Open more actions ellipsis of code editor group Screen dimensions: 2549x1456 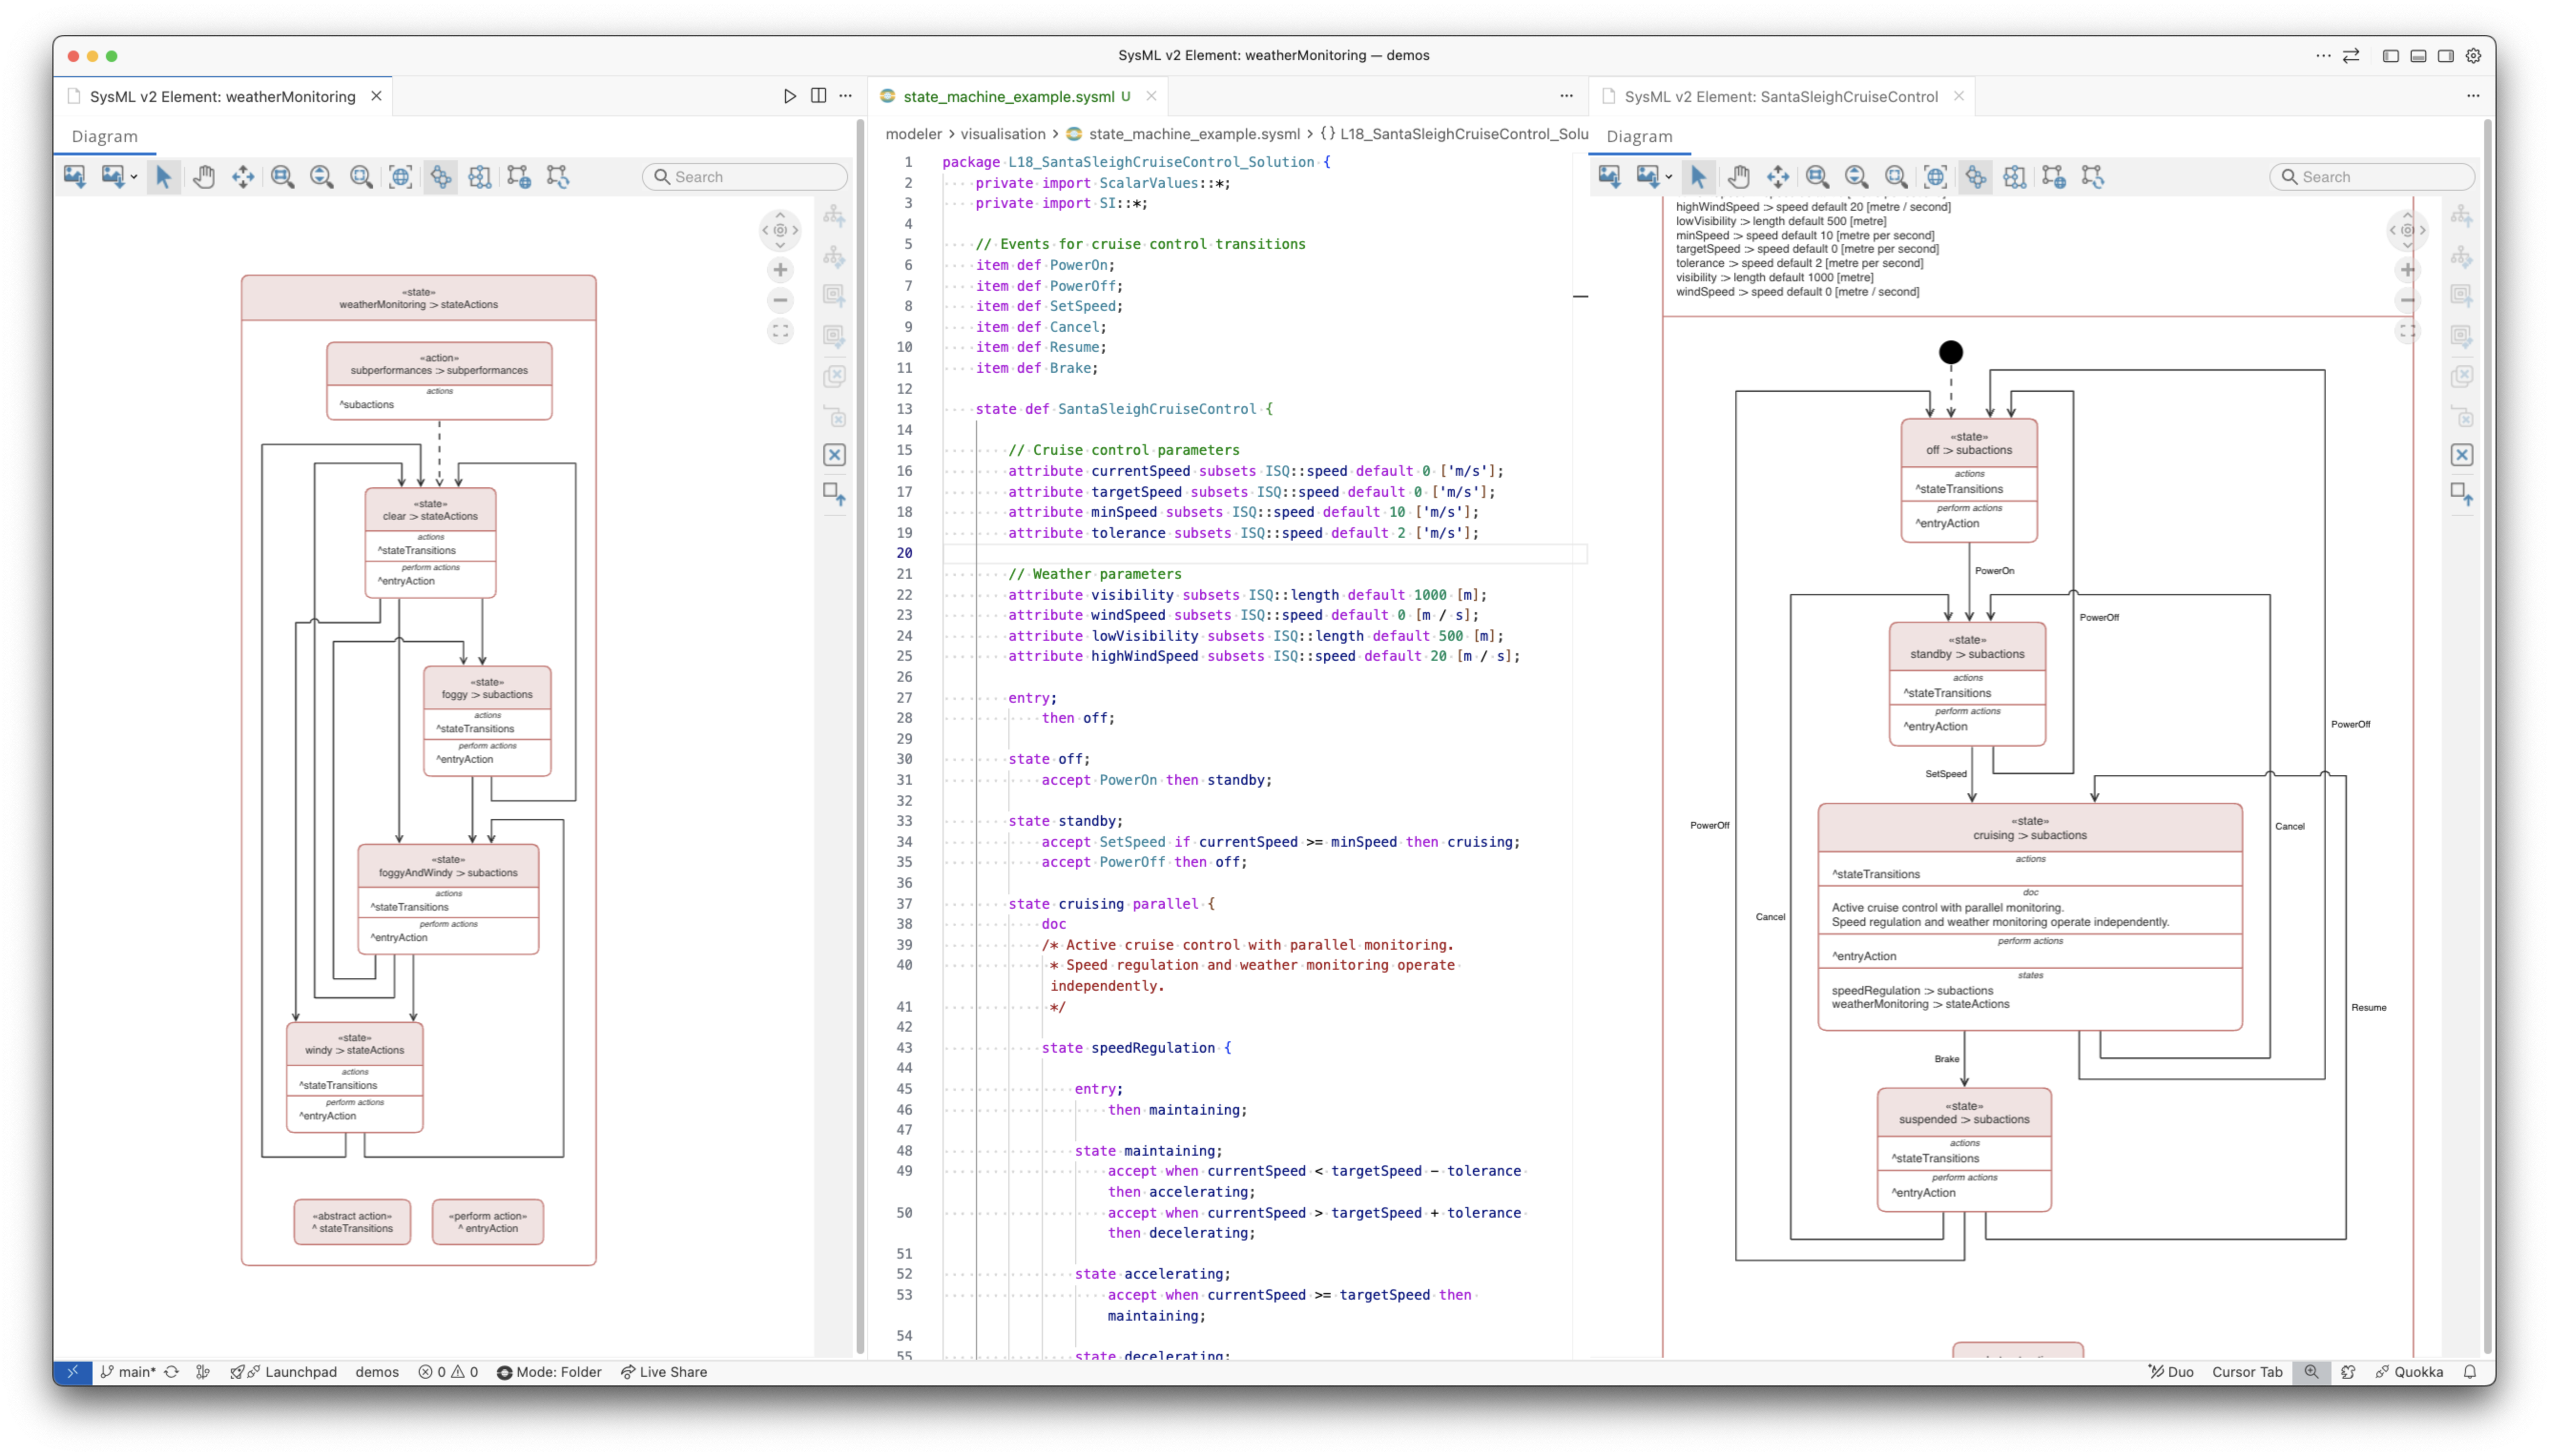pos(1565,96)
